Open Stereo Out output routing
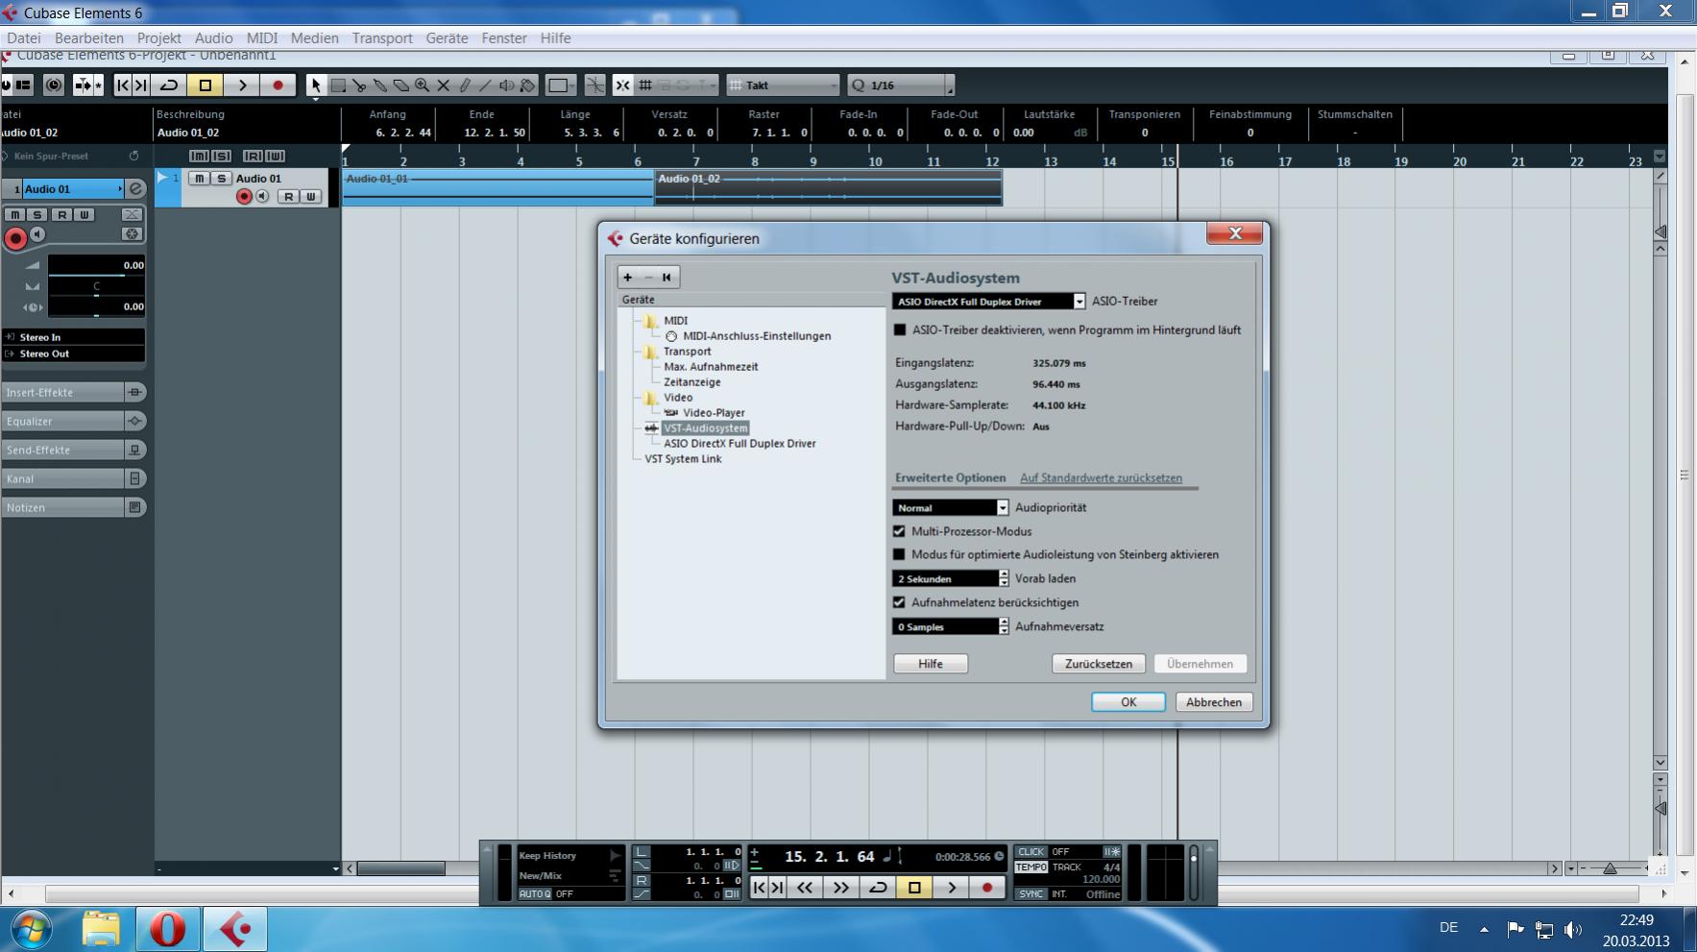Image resolution: width=1697 pixels, height=952 pixels. point(74,354)
